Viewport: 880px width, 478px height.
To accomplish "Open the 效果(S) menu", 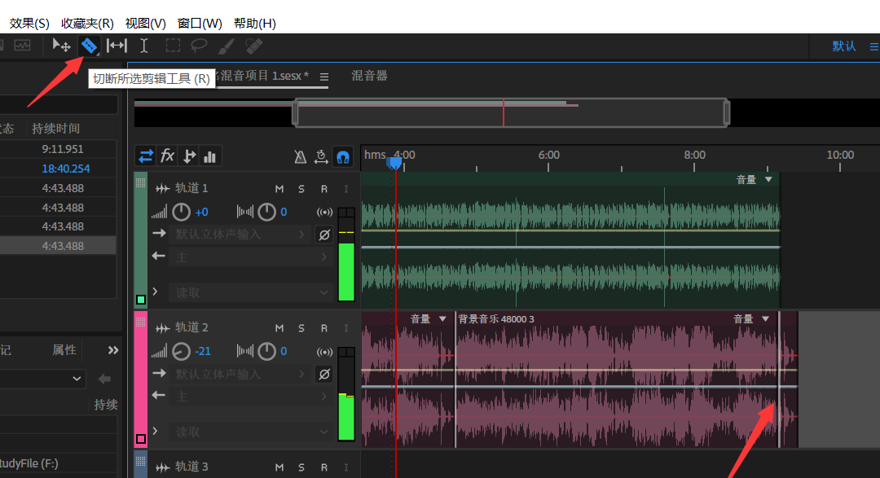I will pyautogui.click(x=29, y=23).
